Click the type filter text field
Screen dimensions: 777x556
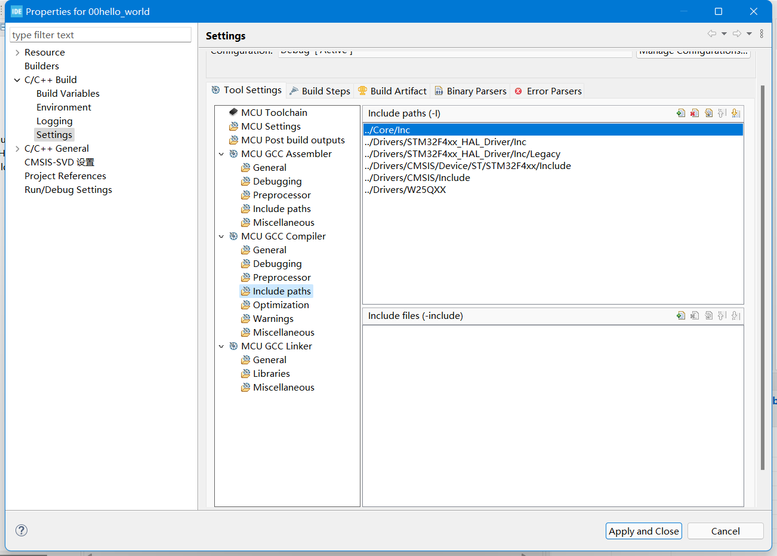[x=100, y=35]
